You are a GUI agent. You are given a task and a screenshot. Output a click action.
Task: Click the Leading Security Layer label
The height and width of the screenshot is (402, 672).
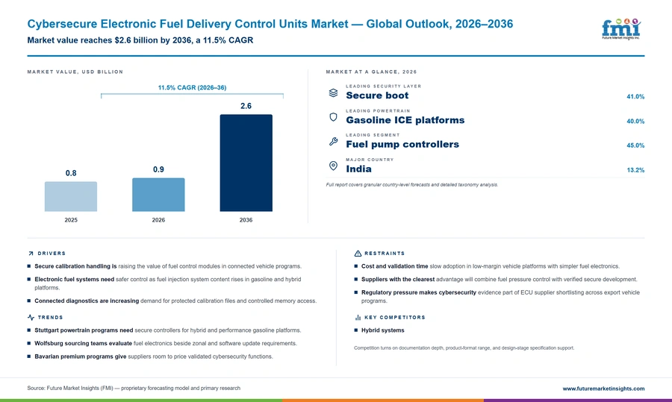coord(384,86)
